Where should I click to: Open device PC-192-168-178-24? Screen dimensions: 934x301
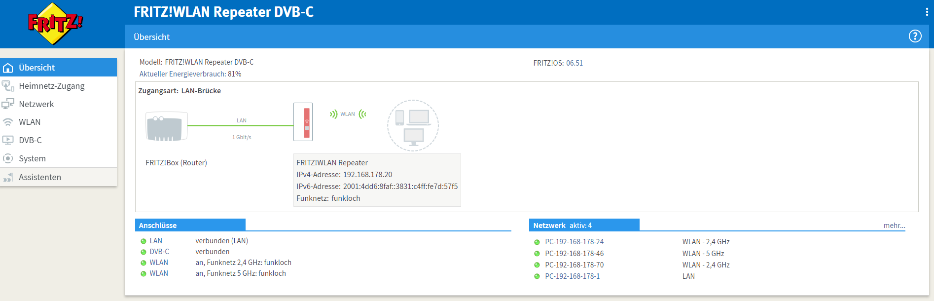574,242
